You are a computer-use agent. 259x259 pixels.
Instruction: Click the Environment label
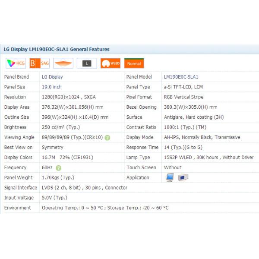coord(18,208)
